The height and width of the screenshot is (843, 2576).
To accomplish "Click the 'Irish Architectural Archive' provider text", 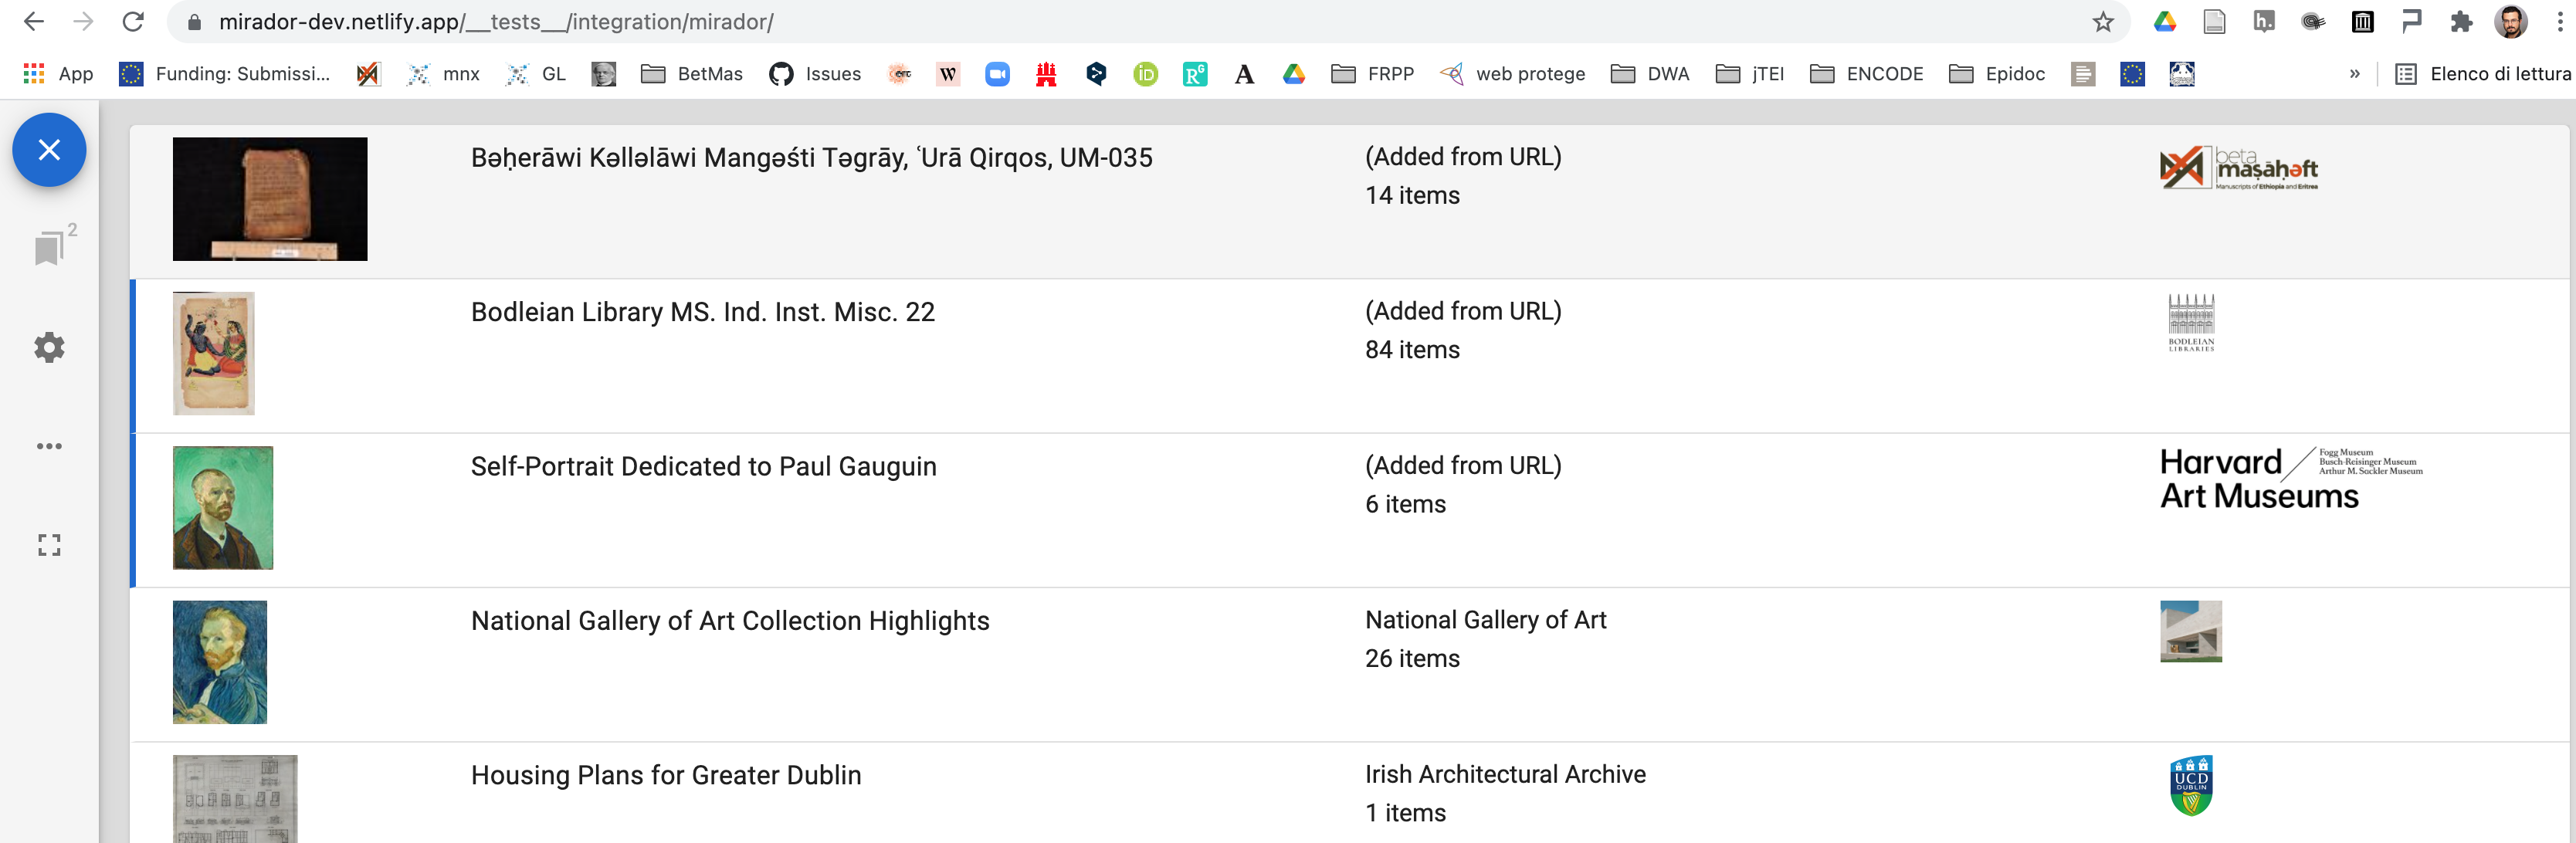I will (1505, 775).
